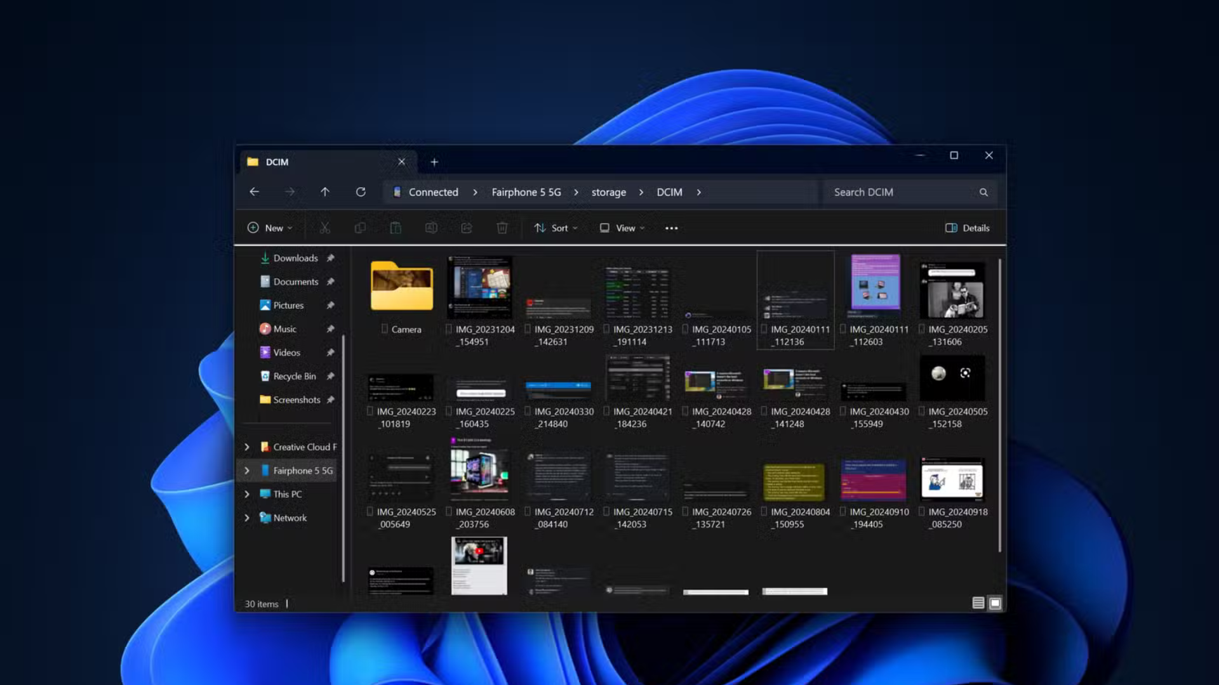
Task: Open the See more ellipsis menu
Action: coord(671,228)
